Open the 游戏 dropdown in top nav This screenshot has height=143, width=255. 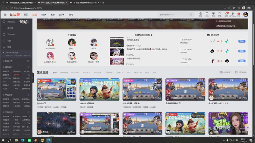tap(61, 15)
